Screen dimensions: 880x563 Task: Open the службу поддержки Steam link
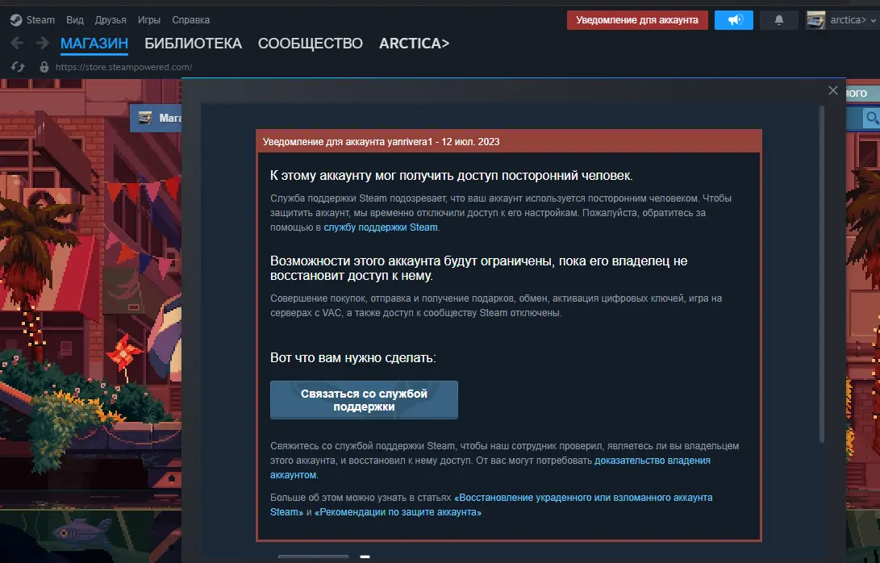[x=381, y=227]
